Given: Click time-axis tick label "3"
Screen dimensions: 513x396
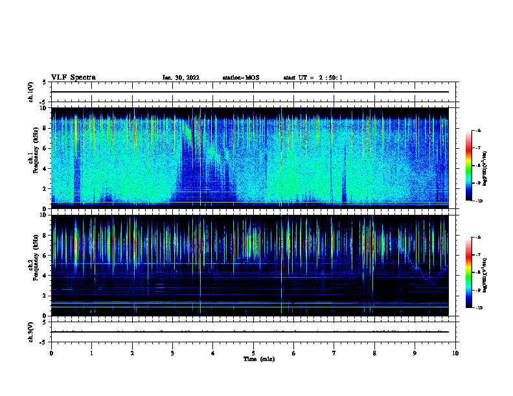Looking at the screenshot, I should (172, 353).
